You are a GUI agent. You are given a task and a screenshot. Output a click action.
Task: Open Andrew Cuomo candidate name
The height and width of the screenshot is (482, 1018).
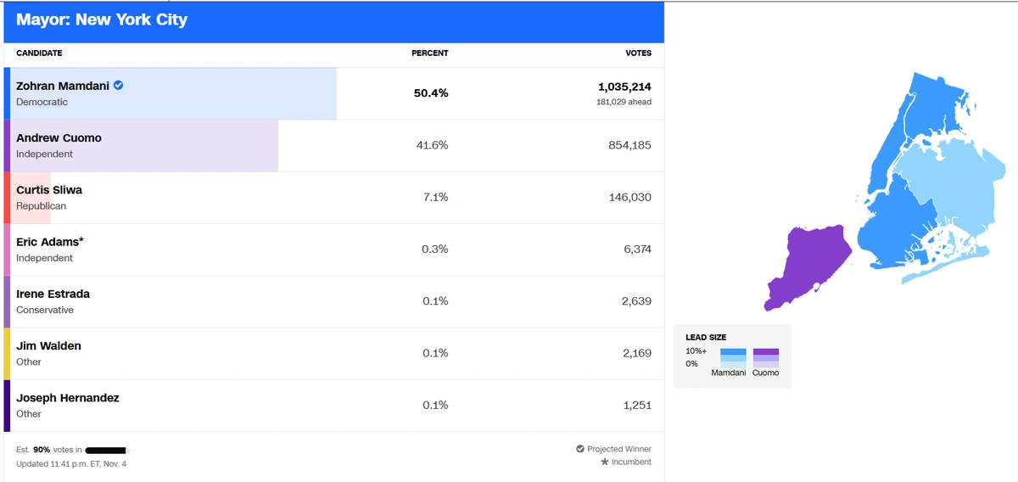(59, 138)
